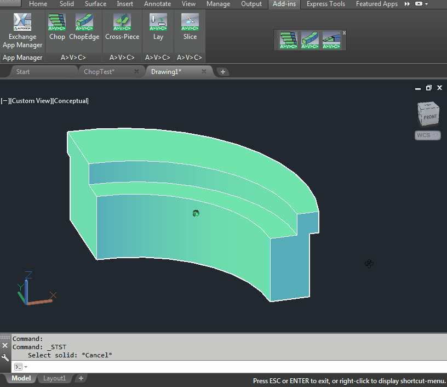
Task: Open command line customize wrench
Action: tap(5, 357)
